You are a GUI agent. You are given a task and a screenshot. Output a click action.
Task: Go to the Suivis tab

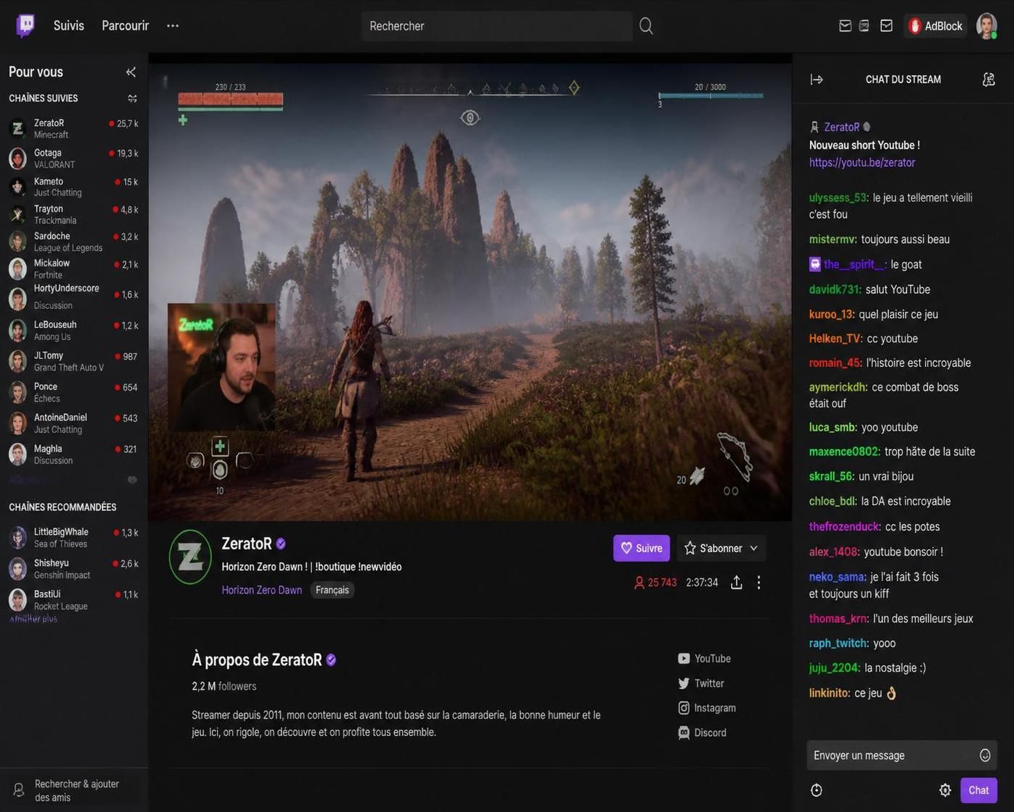[69, 26]
